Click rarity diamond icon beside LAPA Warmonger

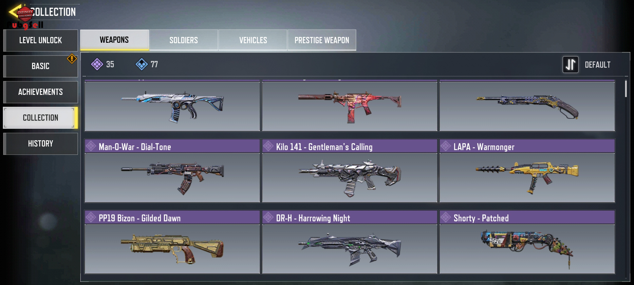coord(446,146)
